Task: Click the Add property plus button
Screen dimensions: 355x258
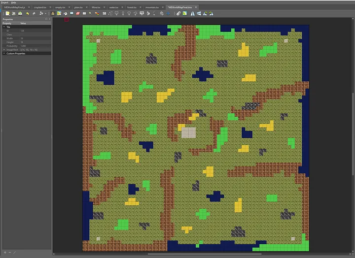Action: click(x=3, y=253)
